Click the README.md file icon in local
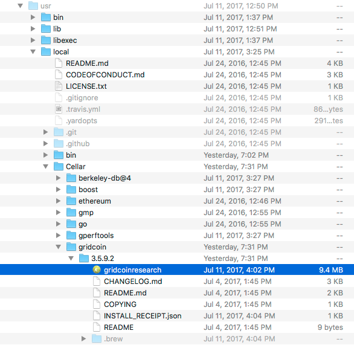Screen dimensions: 354x345 pyautogui.click(x=59, y=63)
